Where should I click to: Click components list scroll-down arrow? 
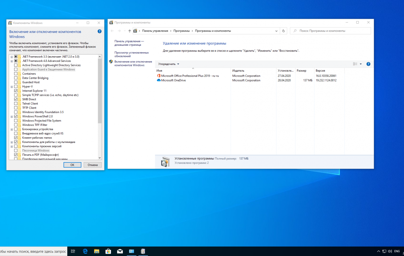(x=100, y=157)
